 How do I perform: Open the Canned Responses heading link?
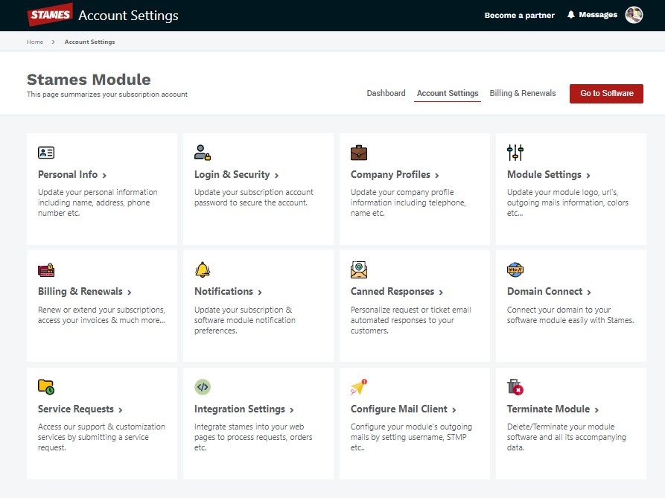(x=392, y=292)
